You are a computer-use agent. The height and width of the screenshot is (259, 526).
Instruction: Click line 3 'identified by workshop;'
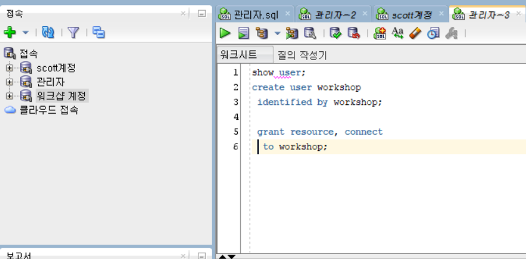tap(319, 102)
